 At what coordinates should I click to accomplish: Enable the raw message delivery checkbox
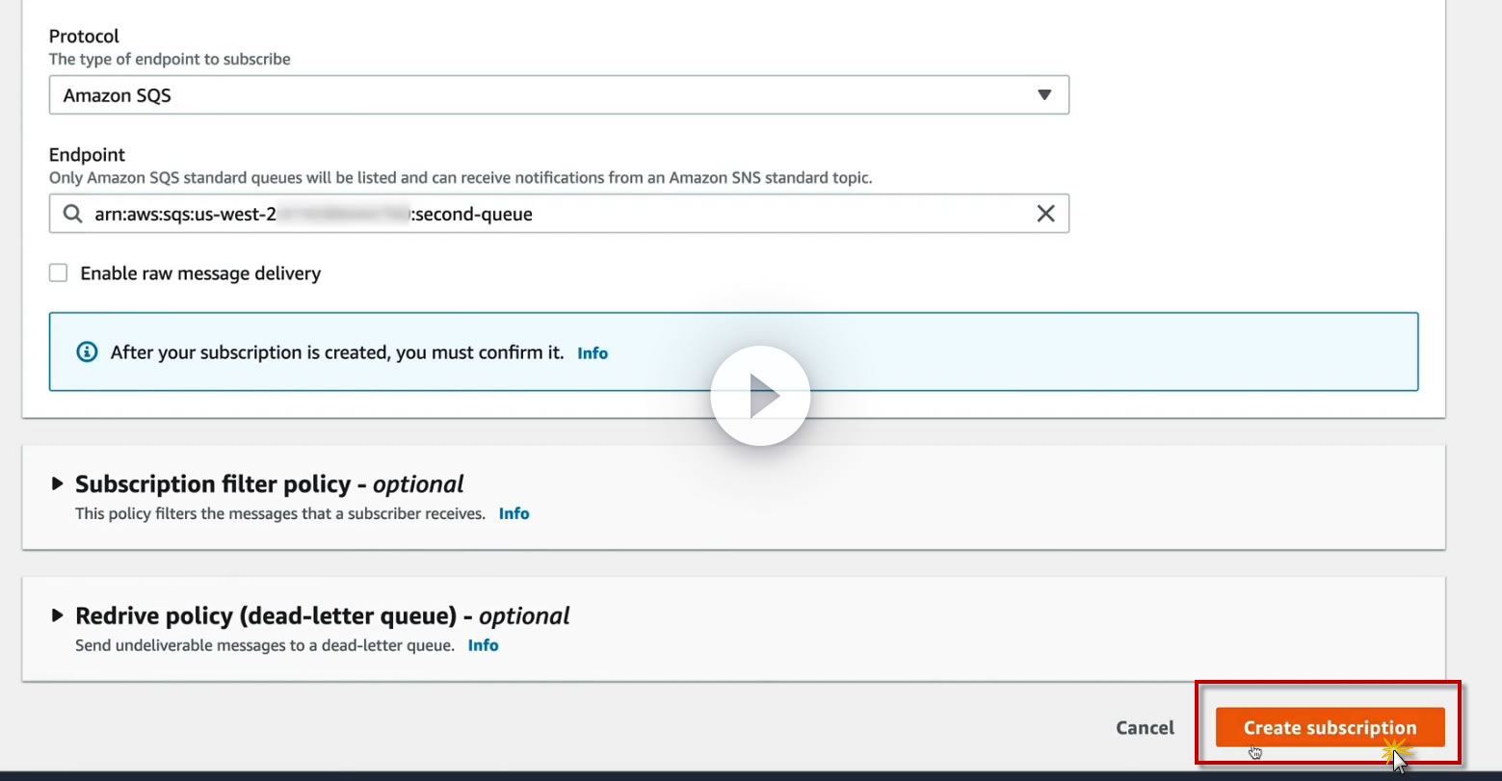pyautogui.click(x=59, y=273)
